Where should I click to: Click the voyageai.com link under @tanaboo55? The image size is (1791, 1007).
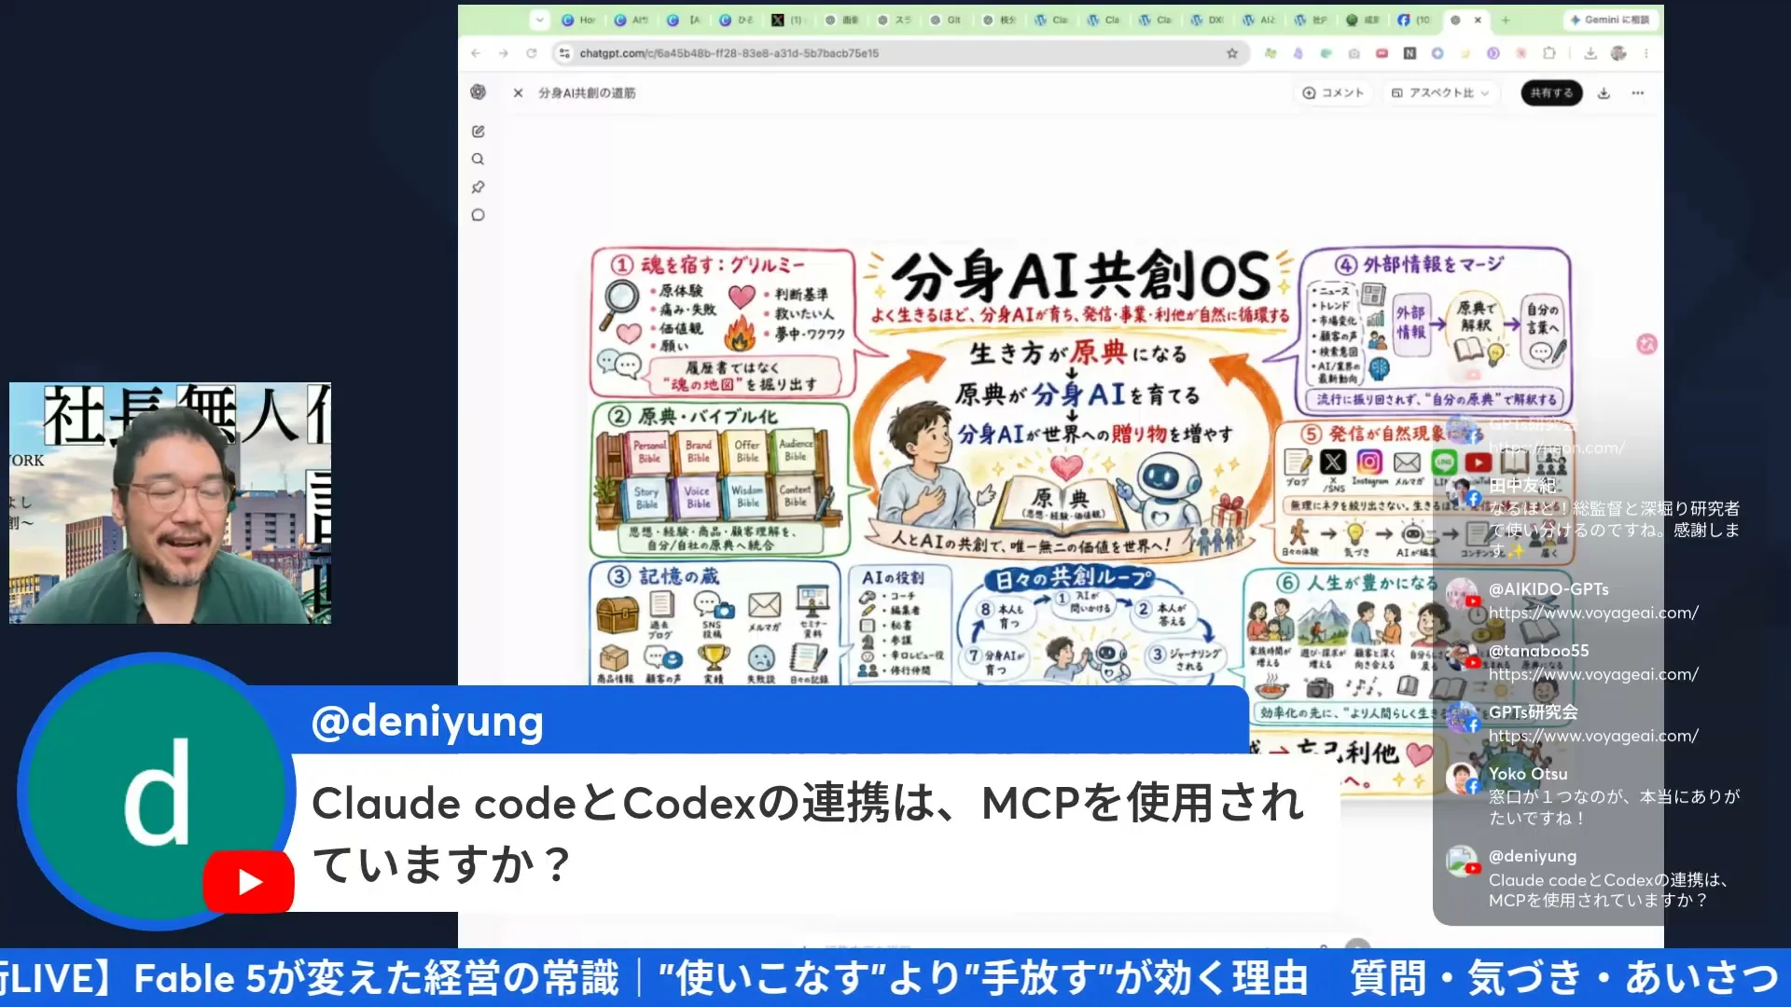1593,674
